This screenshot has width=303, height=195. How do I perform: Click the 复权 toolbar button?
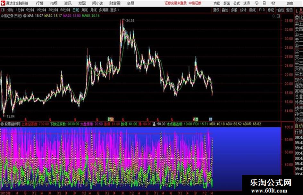216,10
